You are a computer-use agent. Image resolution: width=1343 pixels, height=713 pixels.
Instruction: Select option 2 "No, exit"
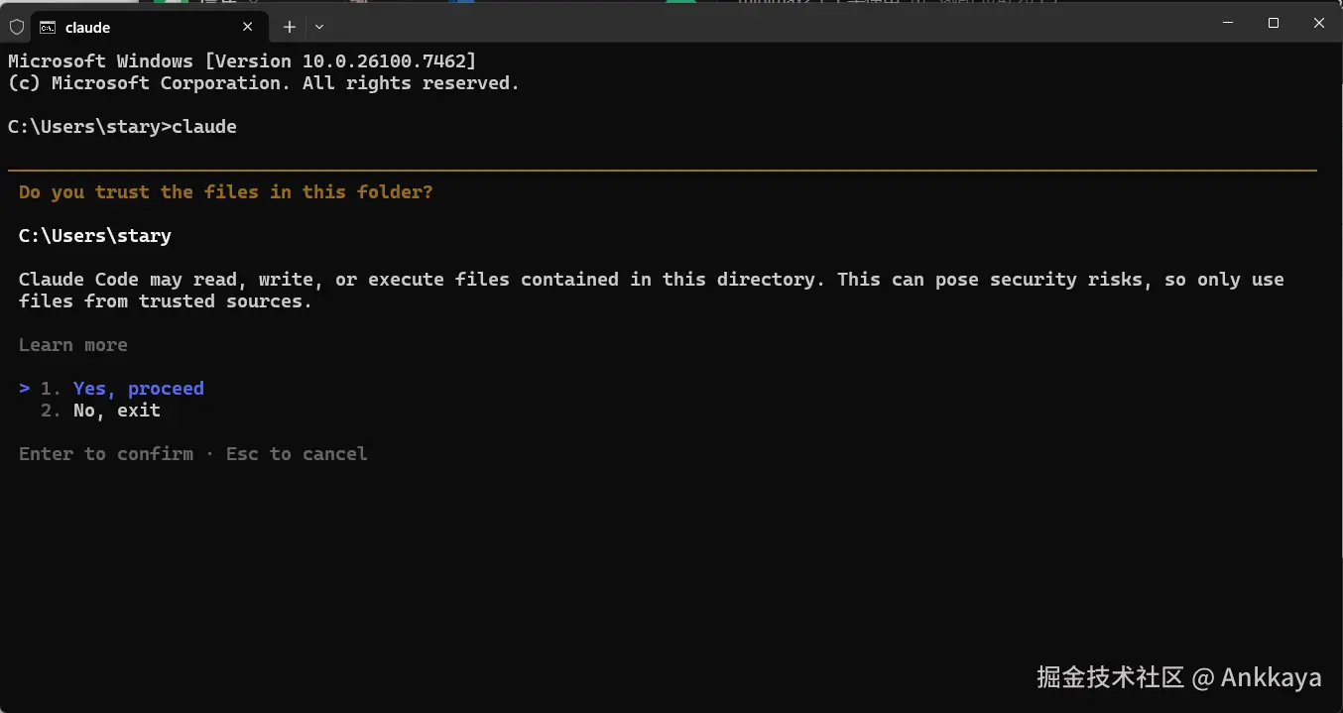tap(116, 411)
